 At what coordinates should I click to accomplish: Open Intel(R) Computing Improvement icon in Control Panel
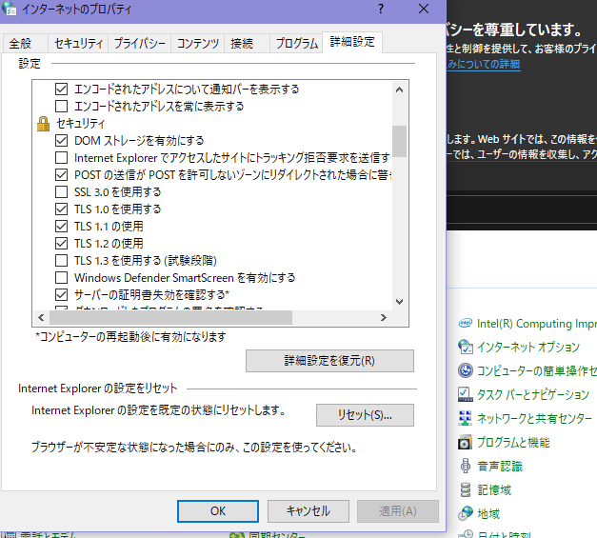(466, 323)
